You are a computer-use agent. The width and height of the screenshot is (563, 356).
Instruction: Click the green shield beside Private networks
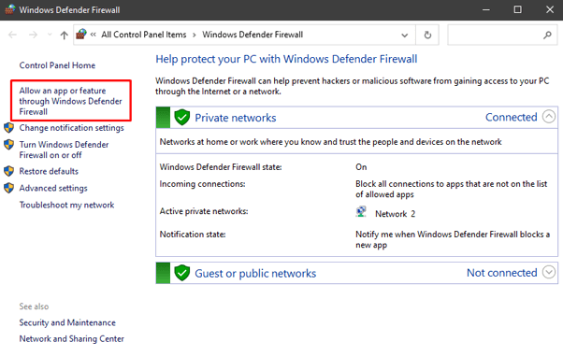pyautogui.click(x=182, y=118)
